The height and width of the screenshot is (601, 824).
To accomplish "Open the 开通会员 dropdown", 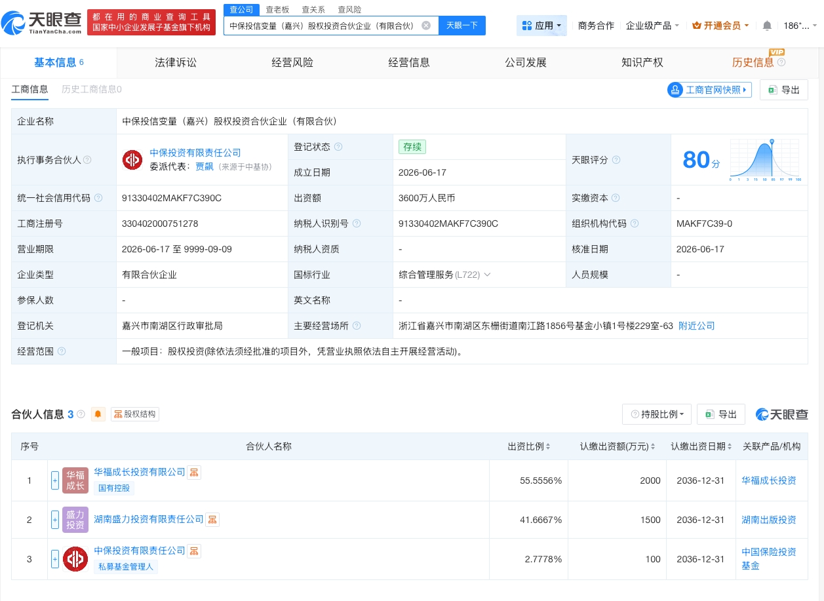I will tap(720, 26).
